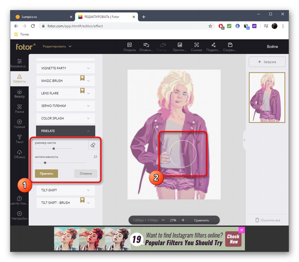
Task: Open browser profile avatar
Action: pos(274,26)
